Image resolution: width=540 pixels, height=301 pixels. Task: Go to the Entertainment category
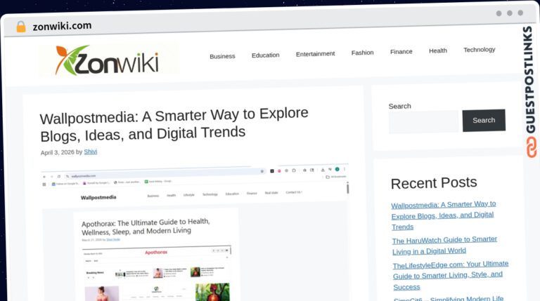[315, 54]
